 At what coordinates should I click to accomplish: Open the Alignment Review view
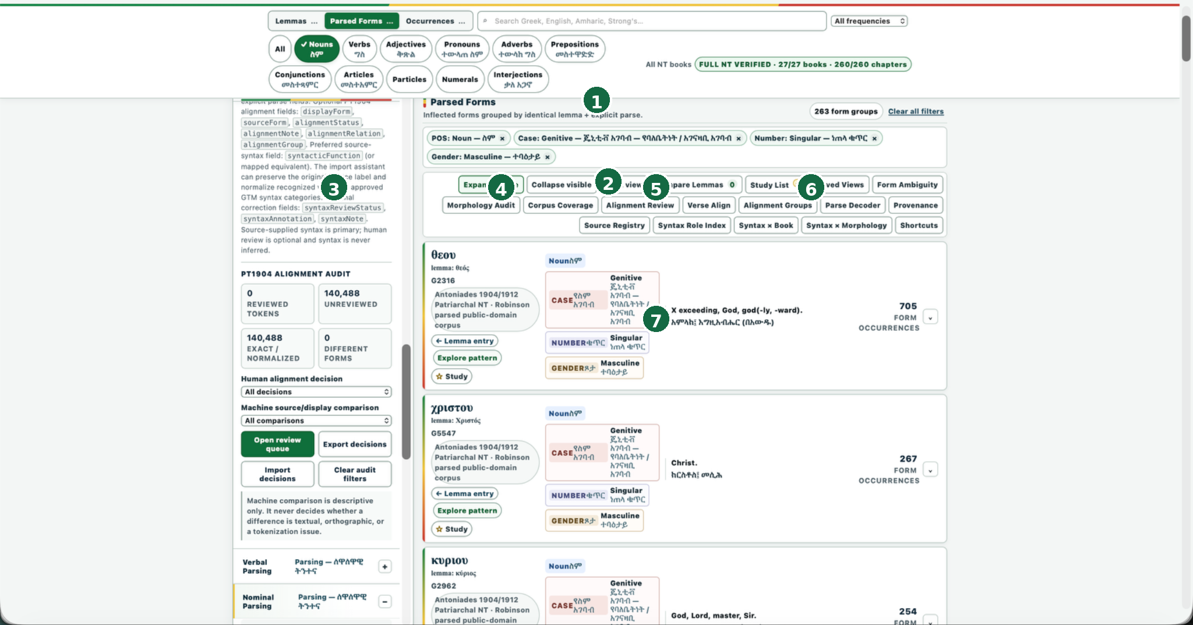pyautogui.click(x=640, y=205)
